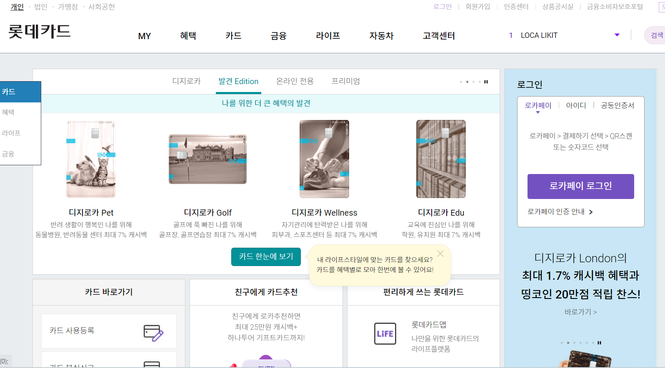
Task: Open the 디지로카 Wellness card image
Action: pyautogui.click(x=324, y=159)
